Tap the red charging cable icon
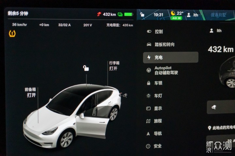Screen dimensions: 235x156 point(99,14)
